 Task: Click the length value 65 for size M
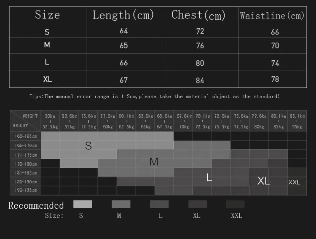click(x=124, y=46)
